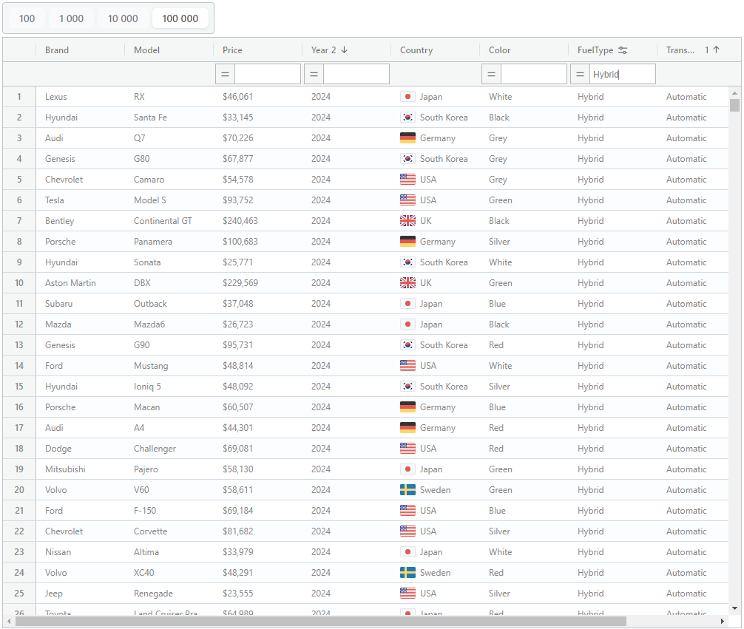Click the Japan flag in the Outback row
Image resolution: width=744 pixels, height=629 pixels.
click(407, 304)
